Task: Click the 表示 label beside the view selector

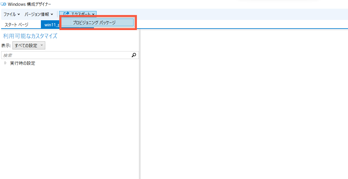Action: 6,45
